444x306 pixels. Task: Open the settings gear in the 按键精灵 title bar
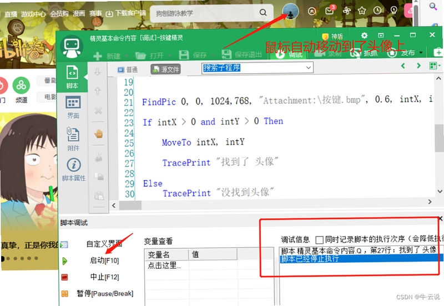[x=365, y=35]
